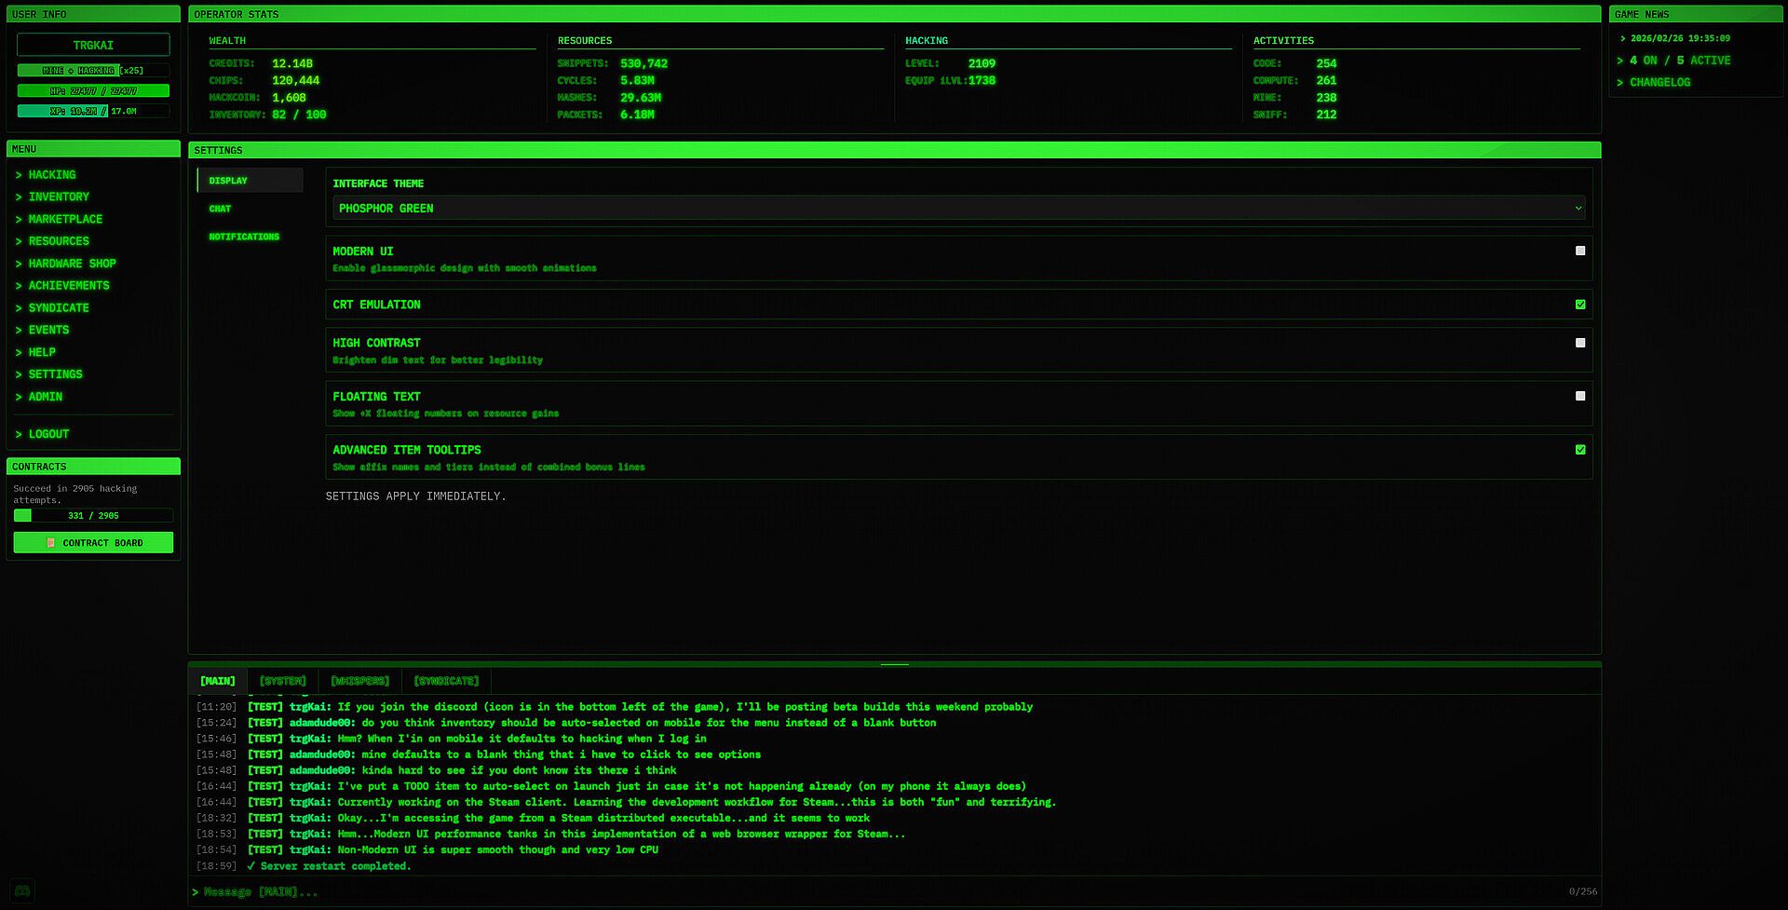Click the Packets value 6.18M
This screenshot has height=910, width=1788.
tap(637, 115)
